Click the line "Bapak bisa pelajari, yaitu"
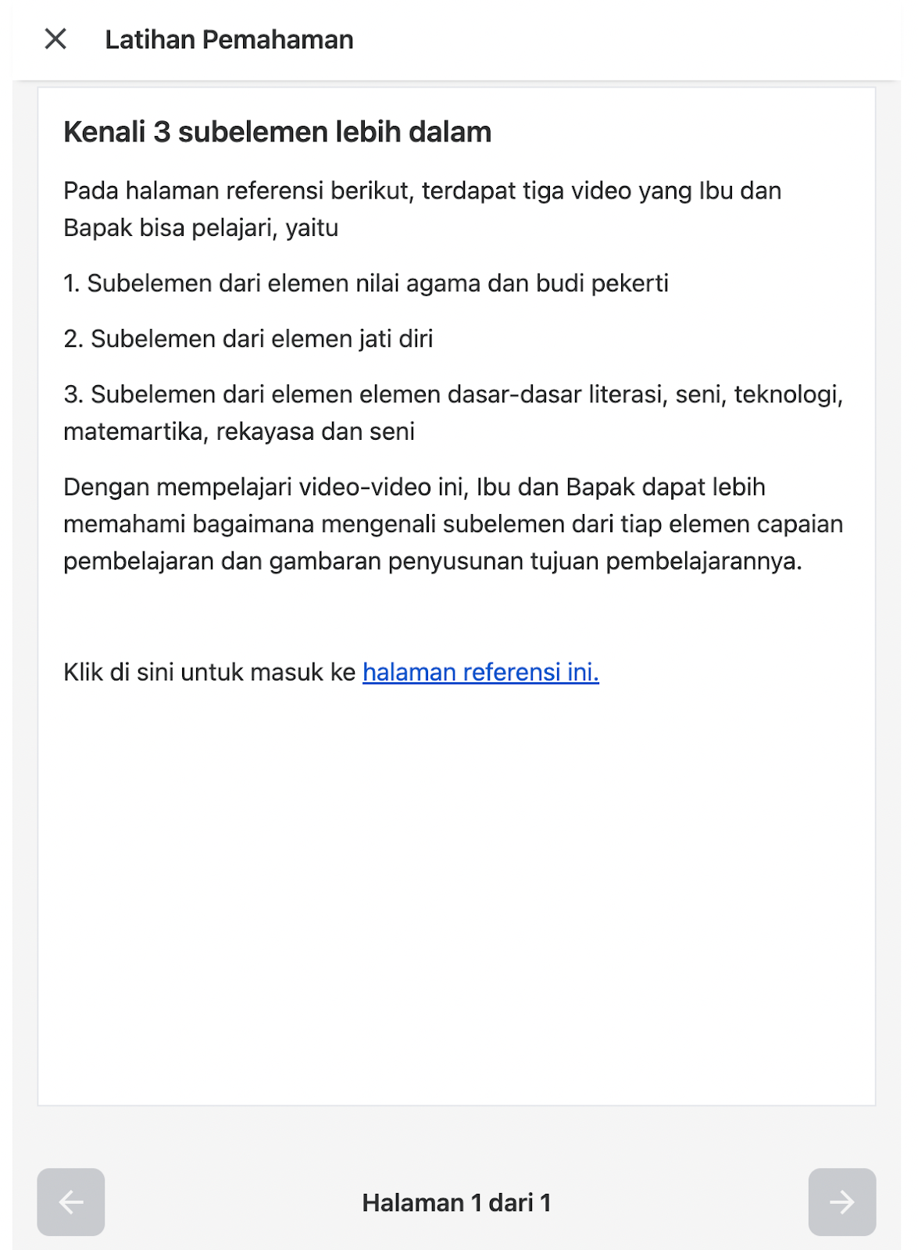The image size is (918, 1250). 201,228
